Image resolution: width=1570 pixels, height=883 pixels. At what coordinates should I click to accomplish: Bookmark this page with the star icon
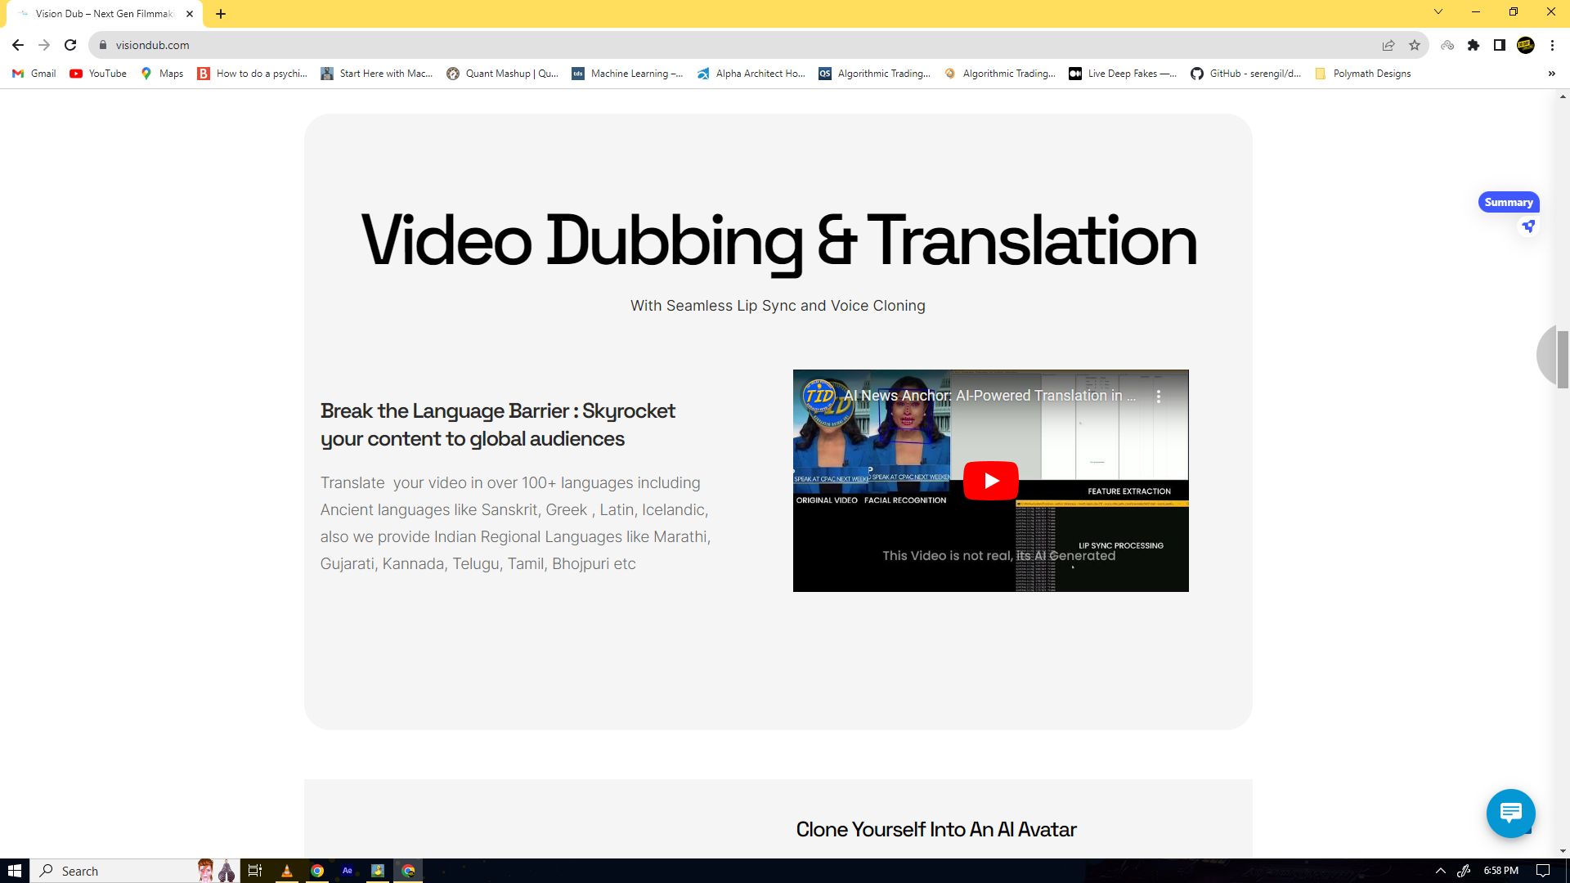tap(1415, 45)
